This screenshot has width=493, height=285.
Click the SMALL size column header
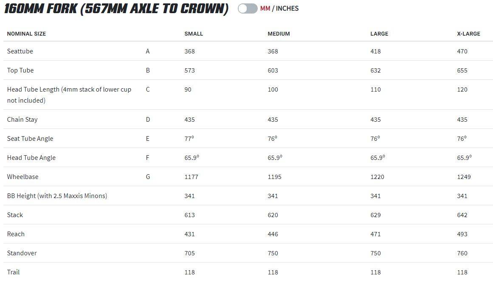pos(194,34)
